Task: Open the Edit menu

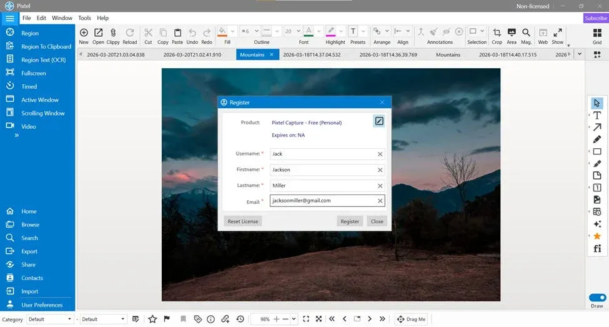Action: point(41,18)
